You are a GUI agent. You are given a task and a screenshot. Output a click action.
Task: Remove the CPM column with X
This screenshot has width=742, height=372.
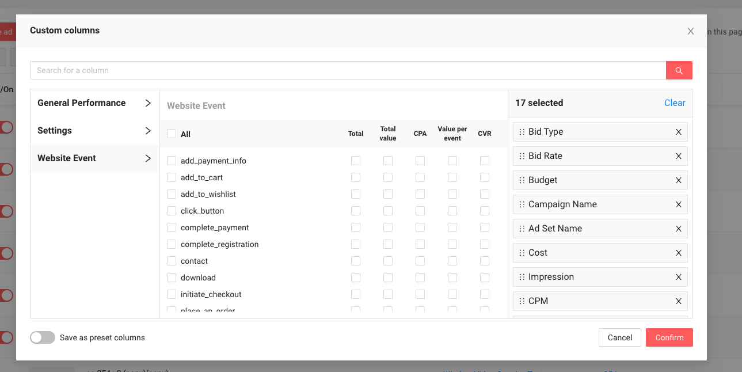(678, 301)
